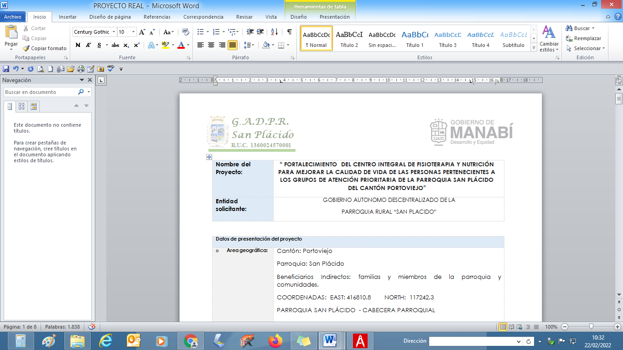
Task: Show paragraph marks with the pilcrow icon
Action: pos(289,32)
